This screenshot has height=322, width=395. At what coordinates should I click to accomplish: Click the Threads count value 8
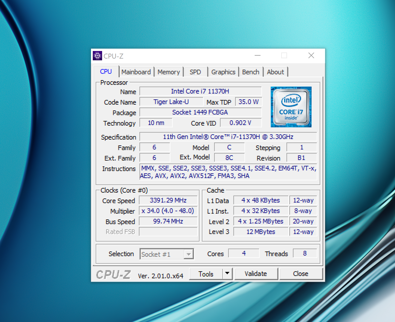pyautogui.click(x=305, y=253)
